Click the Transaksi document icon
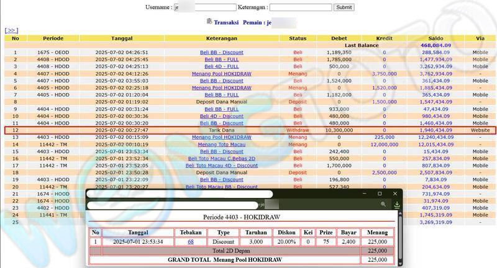 point(209,21)
